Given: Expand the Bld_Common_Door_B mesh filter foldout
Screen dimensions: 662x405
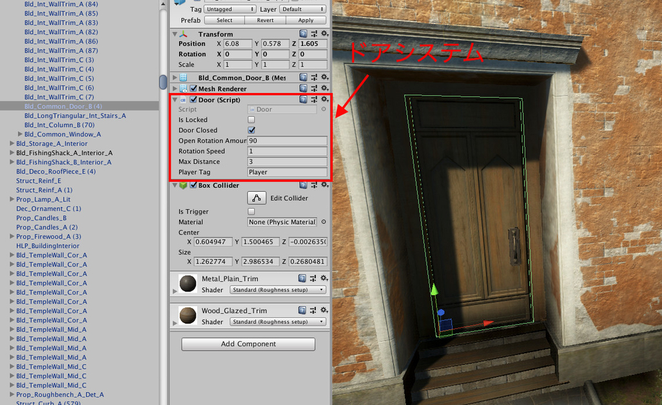Looking at the screenshot, I should pyautogui.click(x=175, y=78).
